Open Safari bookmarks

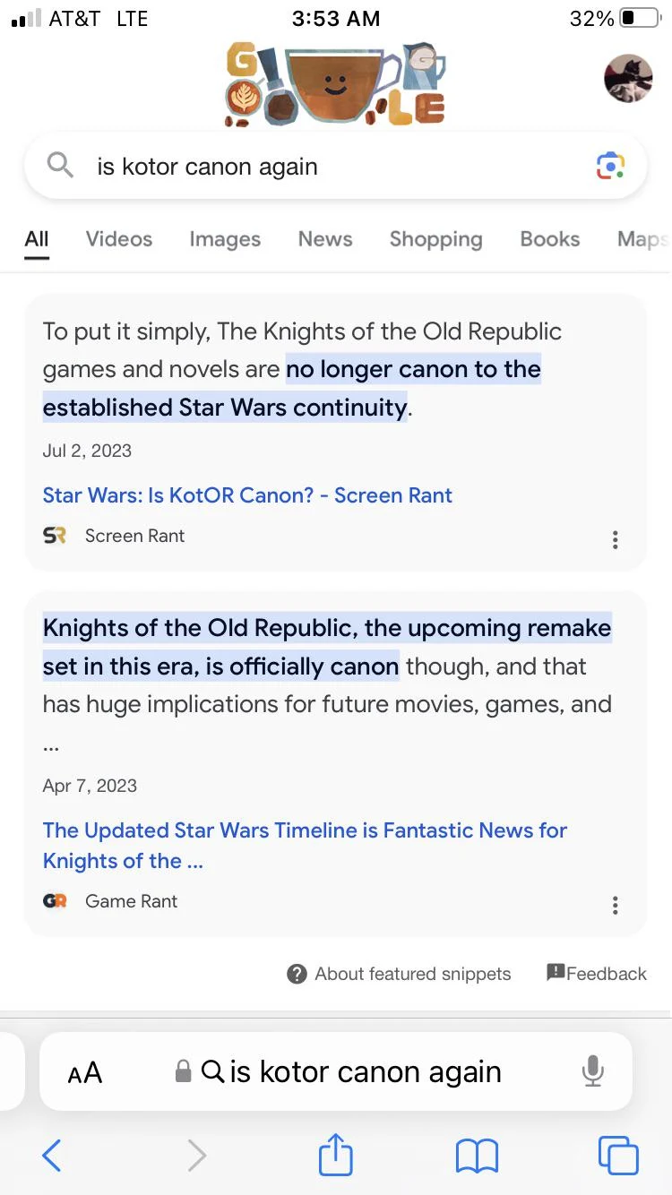(x=477, y=1155)
